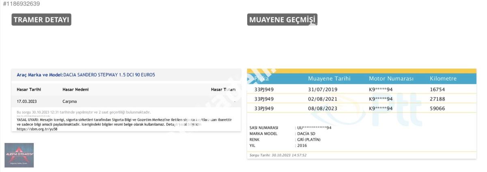Click the 59066 kilometre value
This screenshot has width=487, height=172.
tap(438, 109)
